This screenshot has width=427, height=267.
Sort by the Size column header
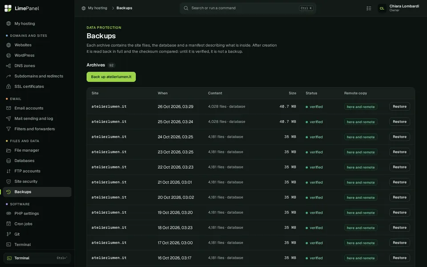click(x=293, y=93)
